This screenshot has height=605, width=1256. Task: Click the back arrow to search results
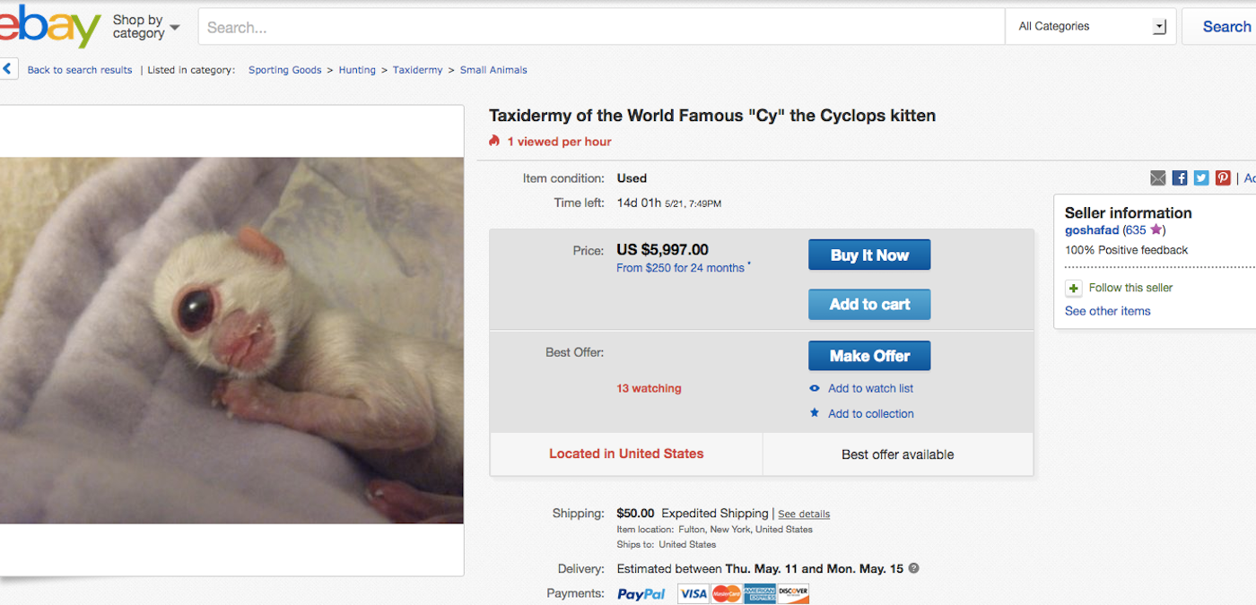coord(8,69)
